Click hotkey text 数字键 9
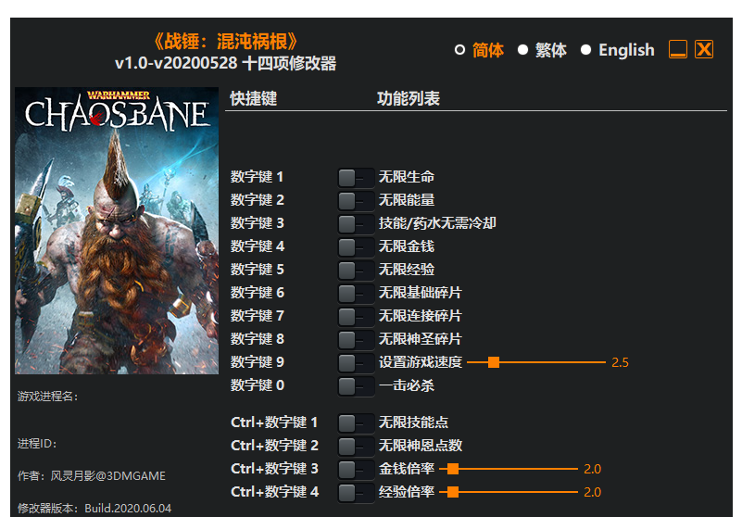 [x=257, y=362]
